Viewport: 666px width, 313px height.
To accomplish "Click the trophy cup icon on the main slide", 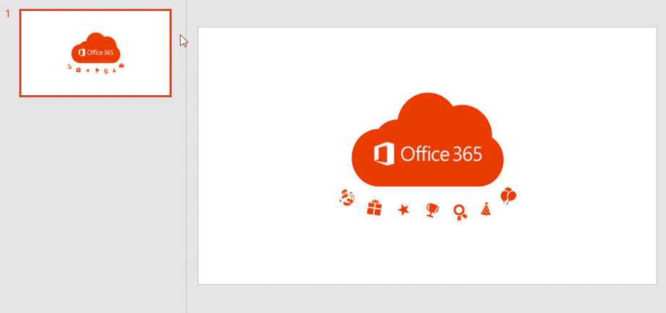I will (432, 210).
